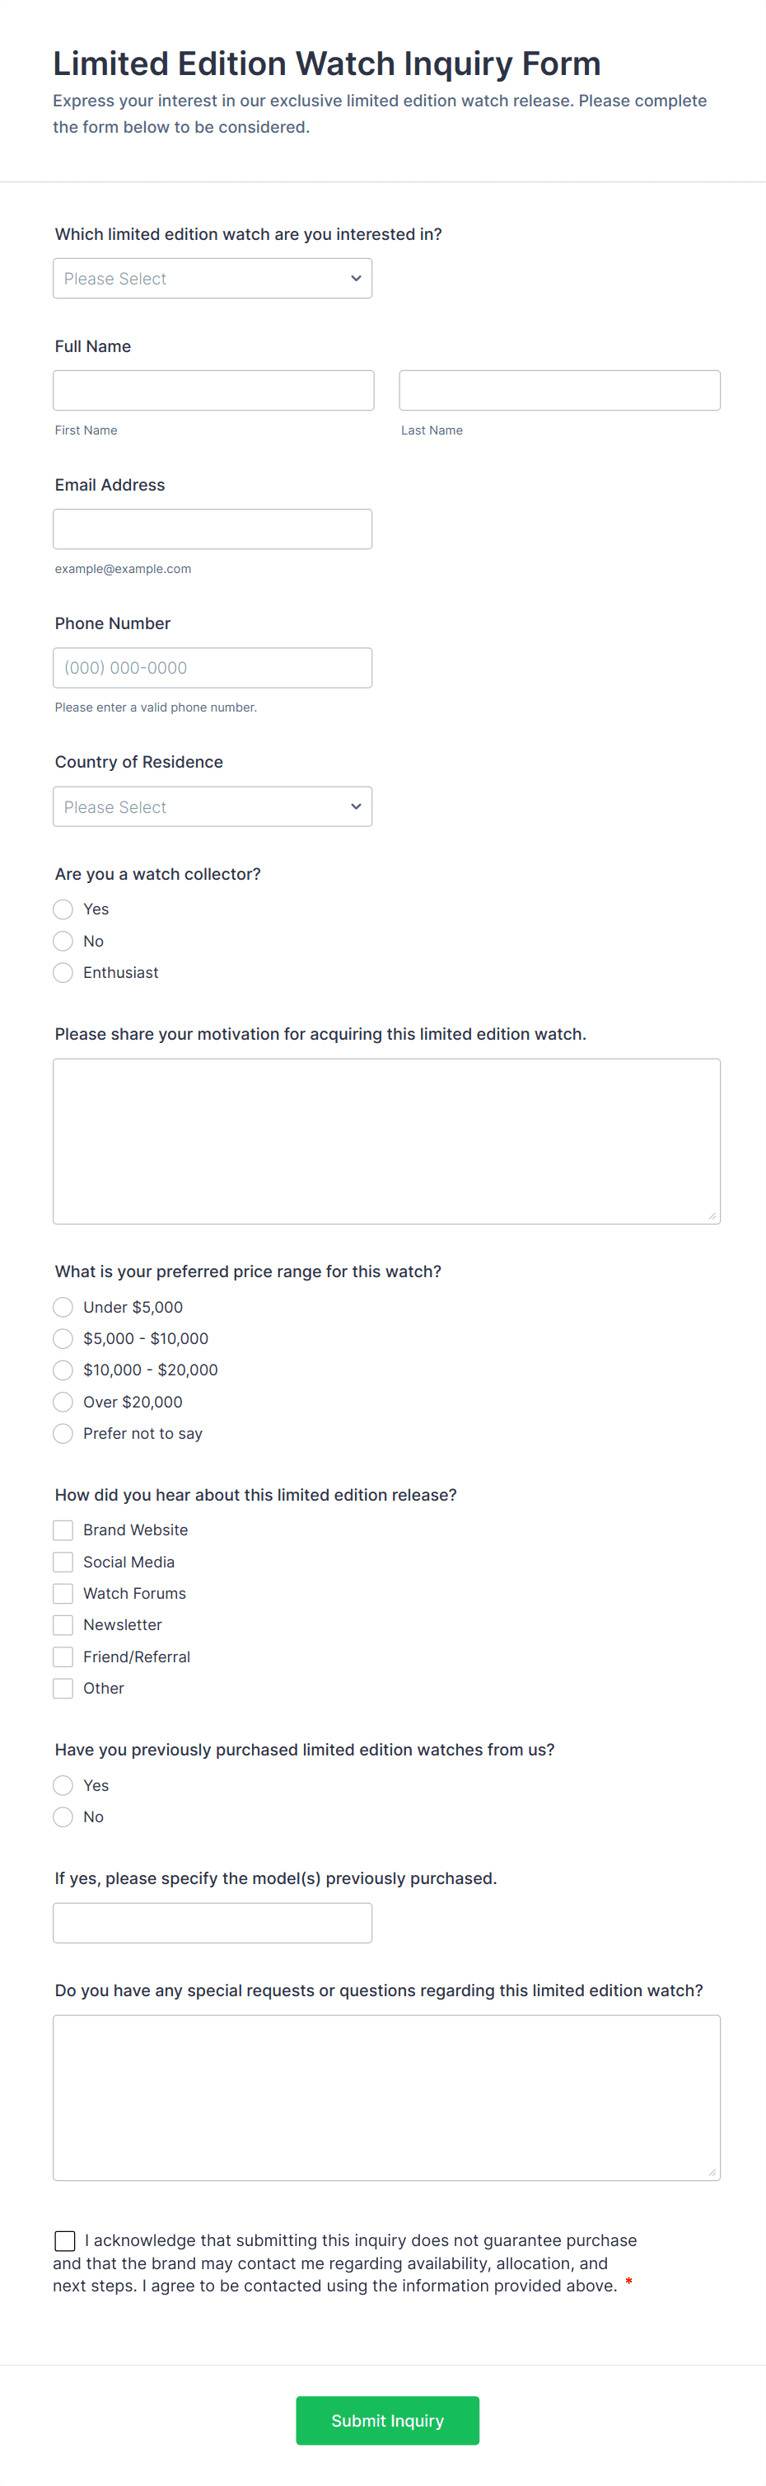Tick the Friend/Referral checkbox

tap(63, 1656)
